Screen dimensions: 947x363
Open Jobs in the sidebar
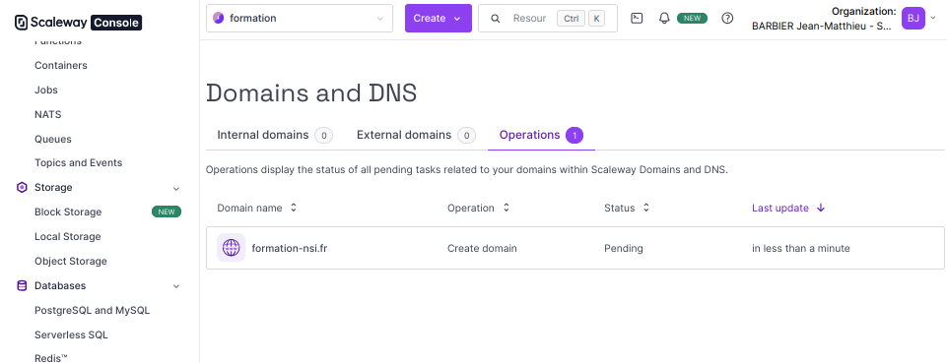pos(46,90)
